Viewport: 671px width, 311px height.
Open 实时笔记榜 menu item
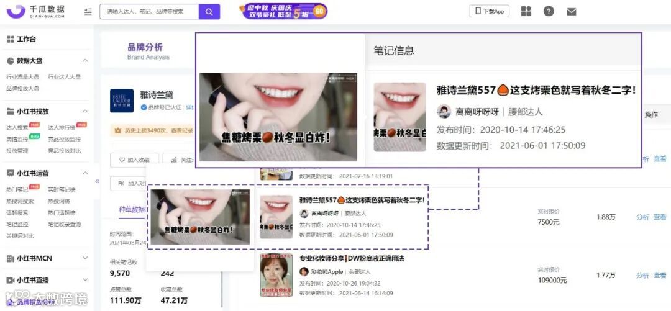(x=61, y=189)
